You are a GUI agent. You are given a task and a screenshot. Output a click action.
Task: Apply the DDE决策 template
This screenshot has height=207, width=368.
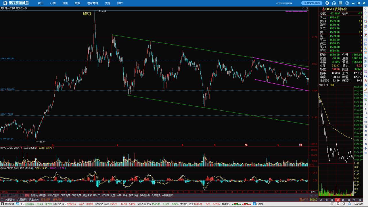point(65,195)
